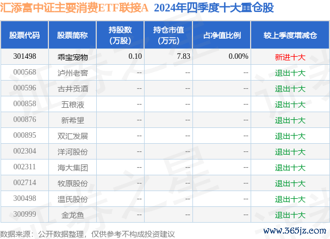The image size is (330, 239).
Task: Click 退出十大 in the 双汇发展 row
Action: click(290, 136)
